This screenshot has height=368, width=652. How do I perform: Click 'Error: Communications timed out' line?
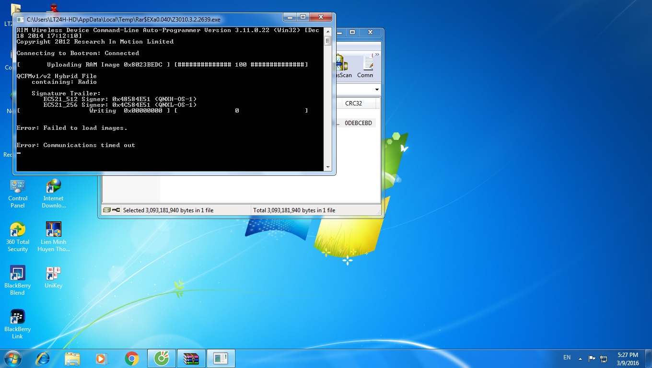[x=76, y=145]
